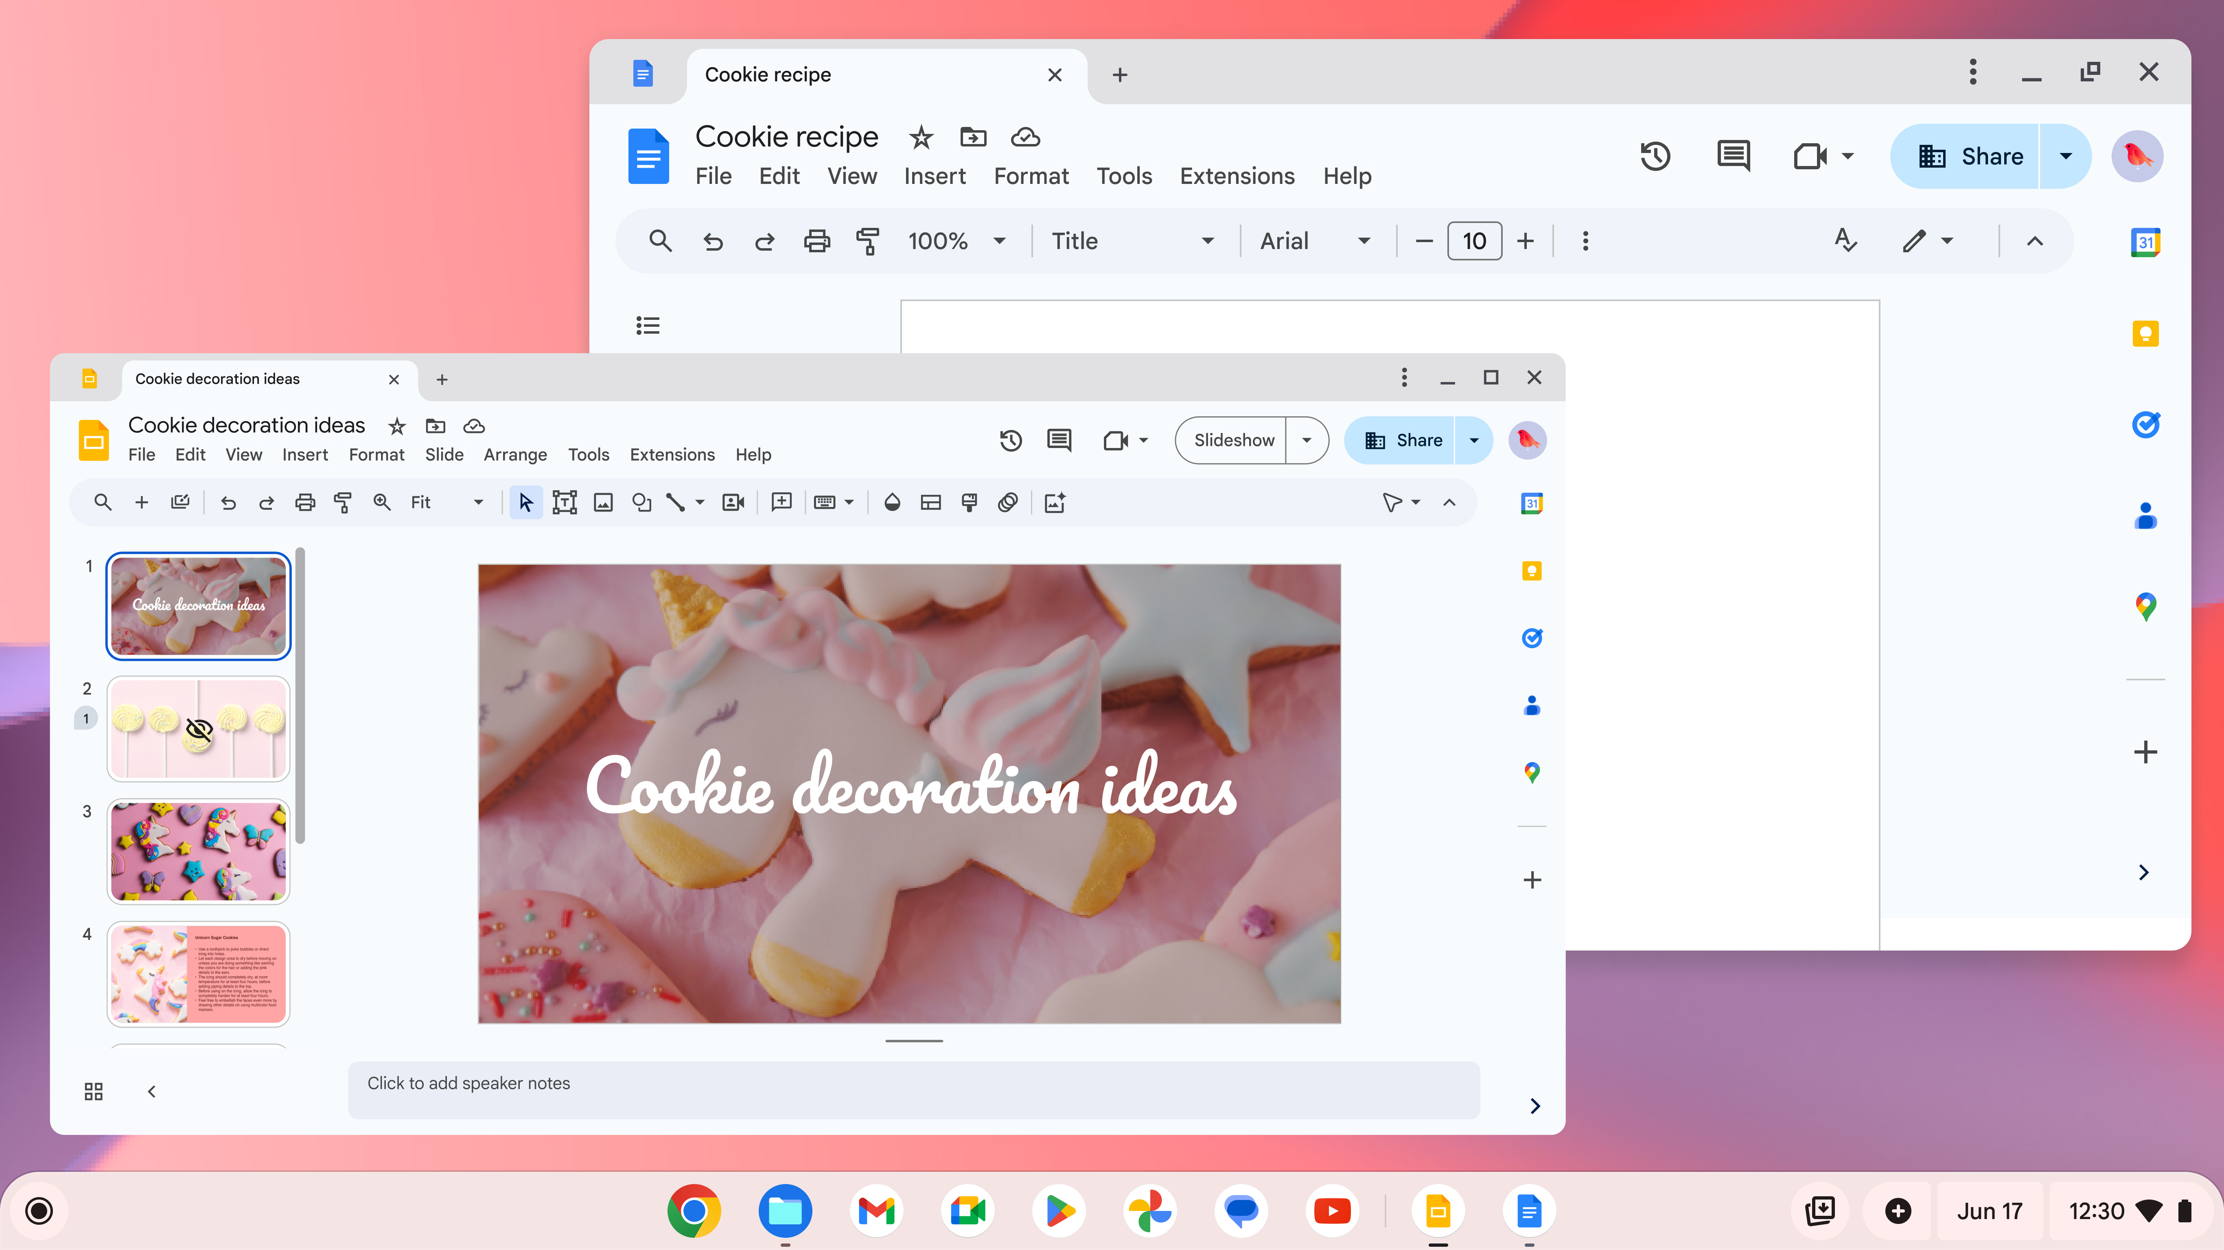
Task: Open version history in Cookie recipe doc
Action: click(1654, 156)
